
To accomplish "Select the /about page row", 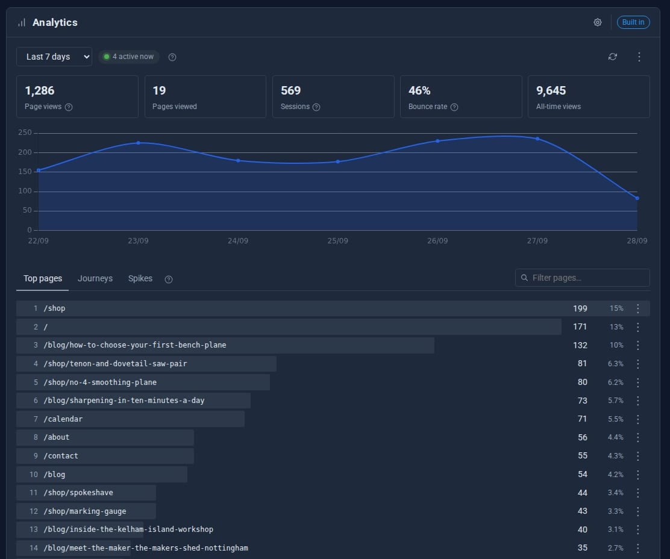I will click(333, 437).
